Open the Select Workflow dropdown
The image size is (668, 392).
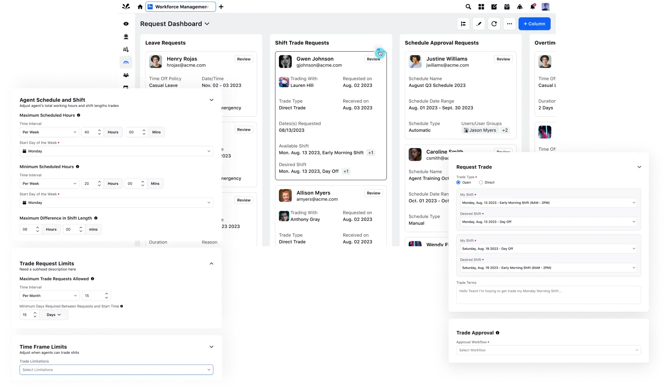(549, 350)
